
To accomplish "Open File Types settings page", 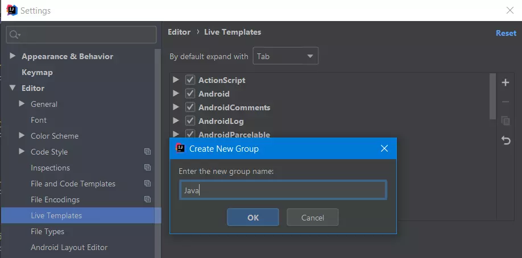I will [x=47, y=231].
